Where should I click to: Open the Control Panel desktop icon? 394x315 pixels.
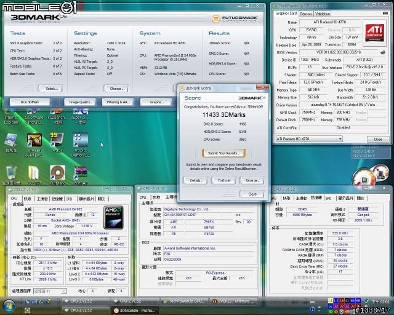click(x=11, y=143)
